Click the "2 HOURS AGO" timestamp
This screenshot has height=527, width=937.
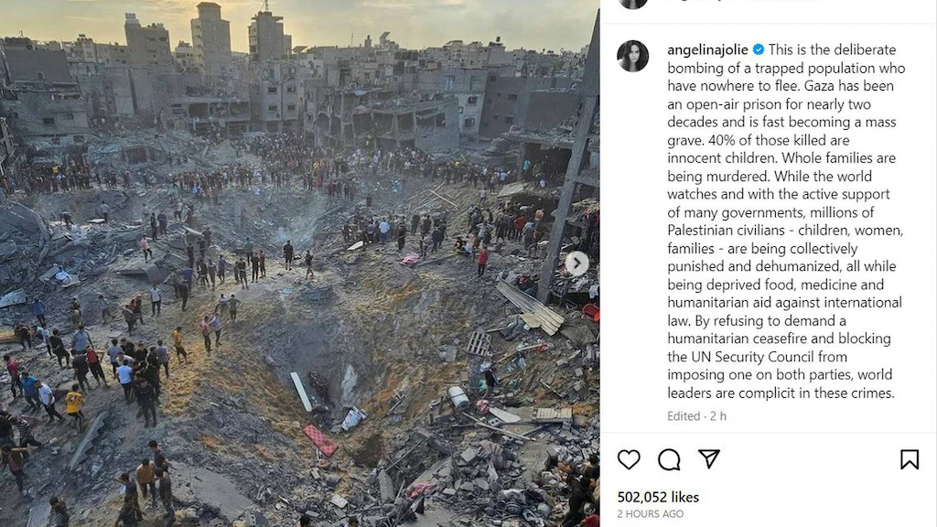click(x=651, y=514)
